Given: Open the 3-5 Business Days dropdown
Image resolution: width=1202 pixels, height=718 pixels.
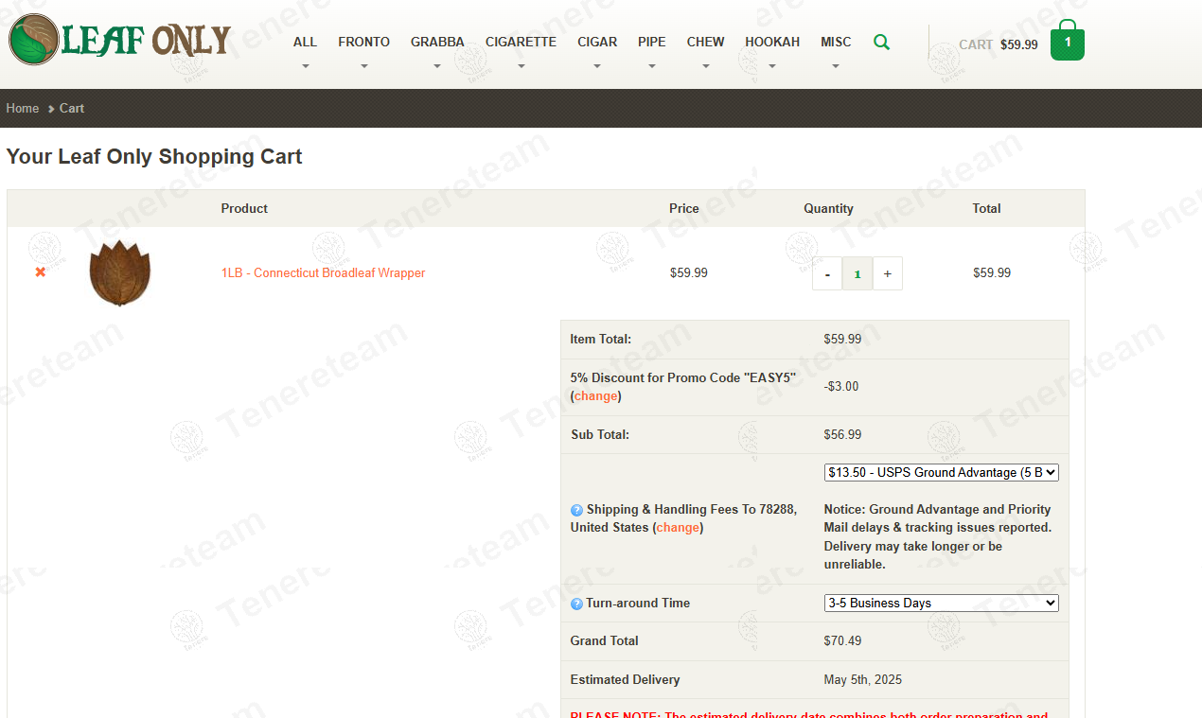Looking at the screenshot, I should pos(941,603).
